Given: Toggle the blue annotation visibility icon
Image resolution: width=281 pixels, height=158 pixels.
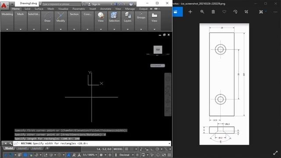Looking at the screenshot, I should [x=68, y=155].
